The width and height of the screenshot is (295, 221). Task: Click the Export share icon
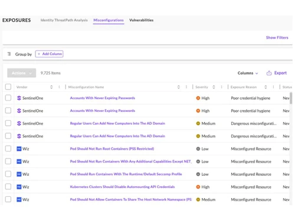(269, 73)
